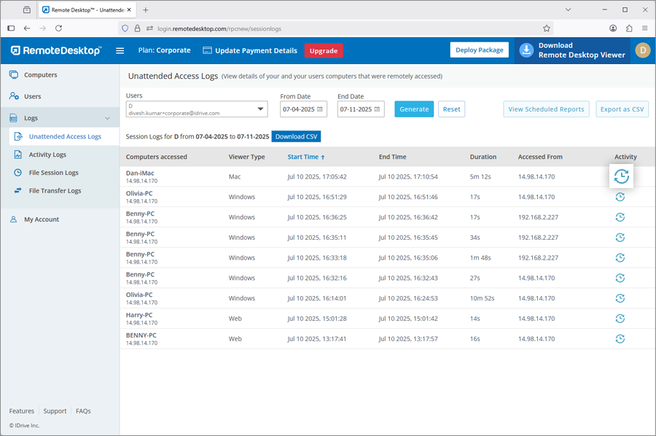
Task: Open calendar icon in End Date field
Action: [377, 109]
